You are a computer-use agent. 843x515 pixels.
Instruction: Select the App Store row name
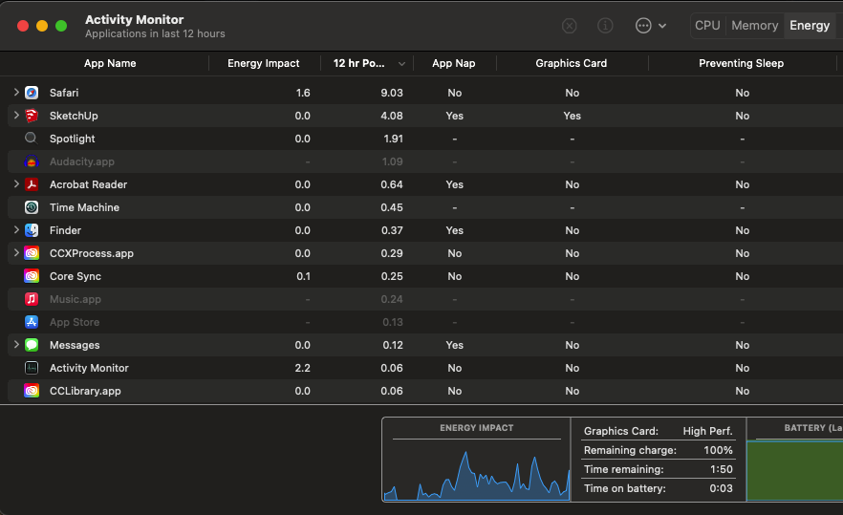75,322
